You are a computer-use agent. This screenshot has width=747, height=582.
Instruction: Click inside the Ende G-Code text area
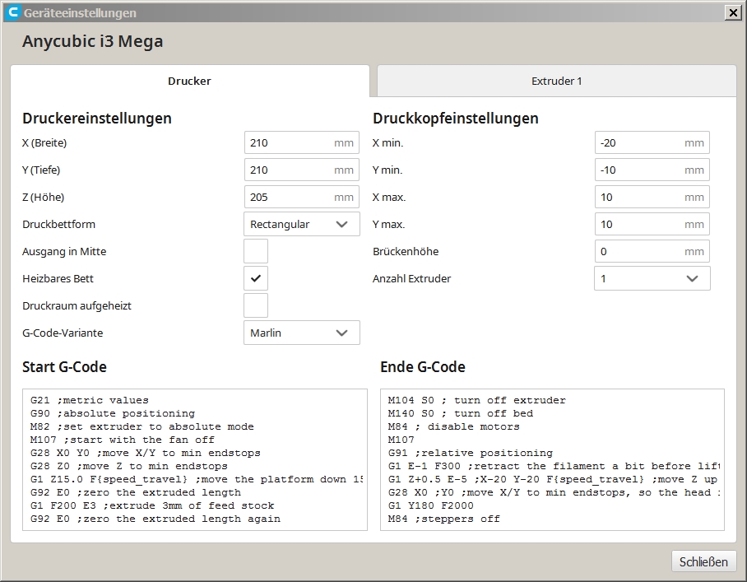click(x=552, y=459)
